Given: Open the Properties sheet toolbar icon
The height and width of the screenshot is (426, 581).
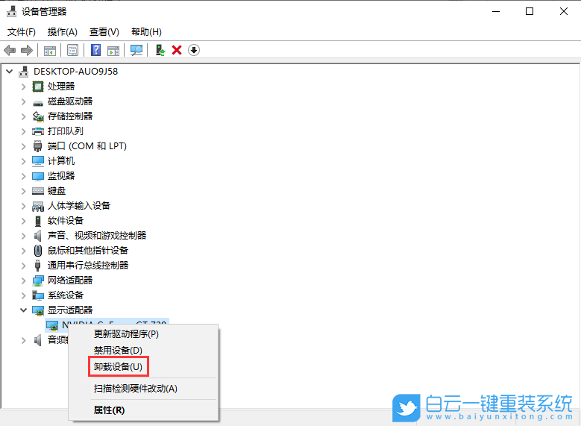Looking at the screenshot, I should (72, 50).
